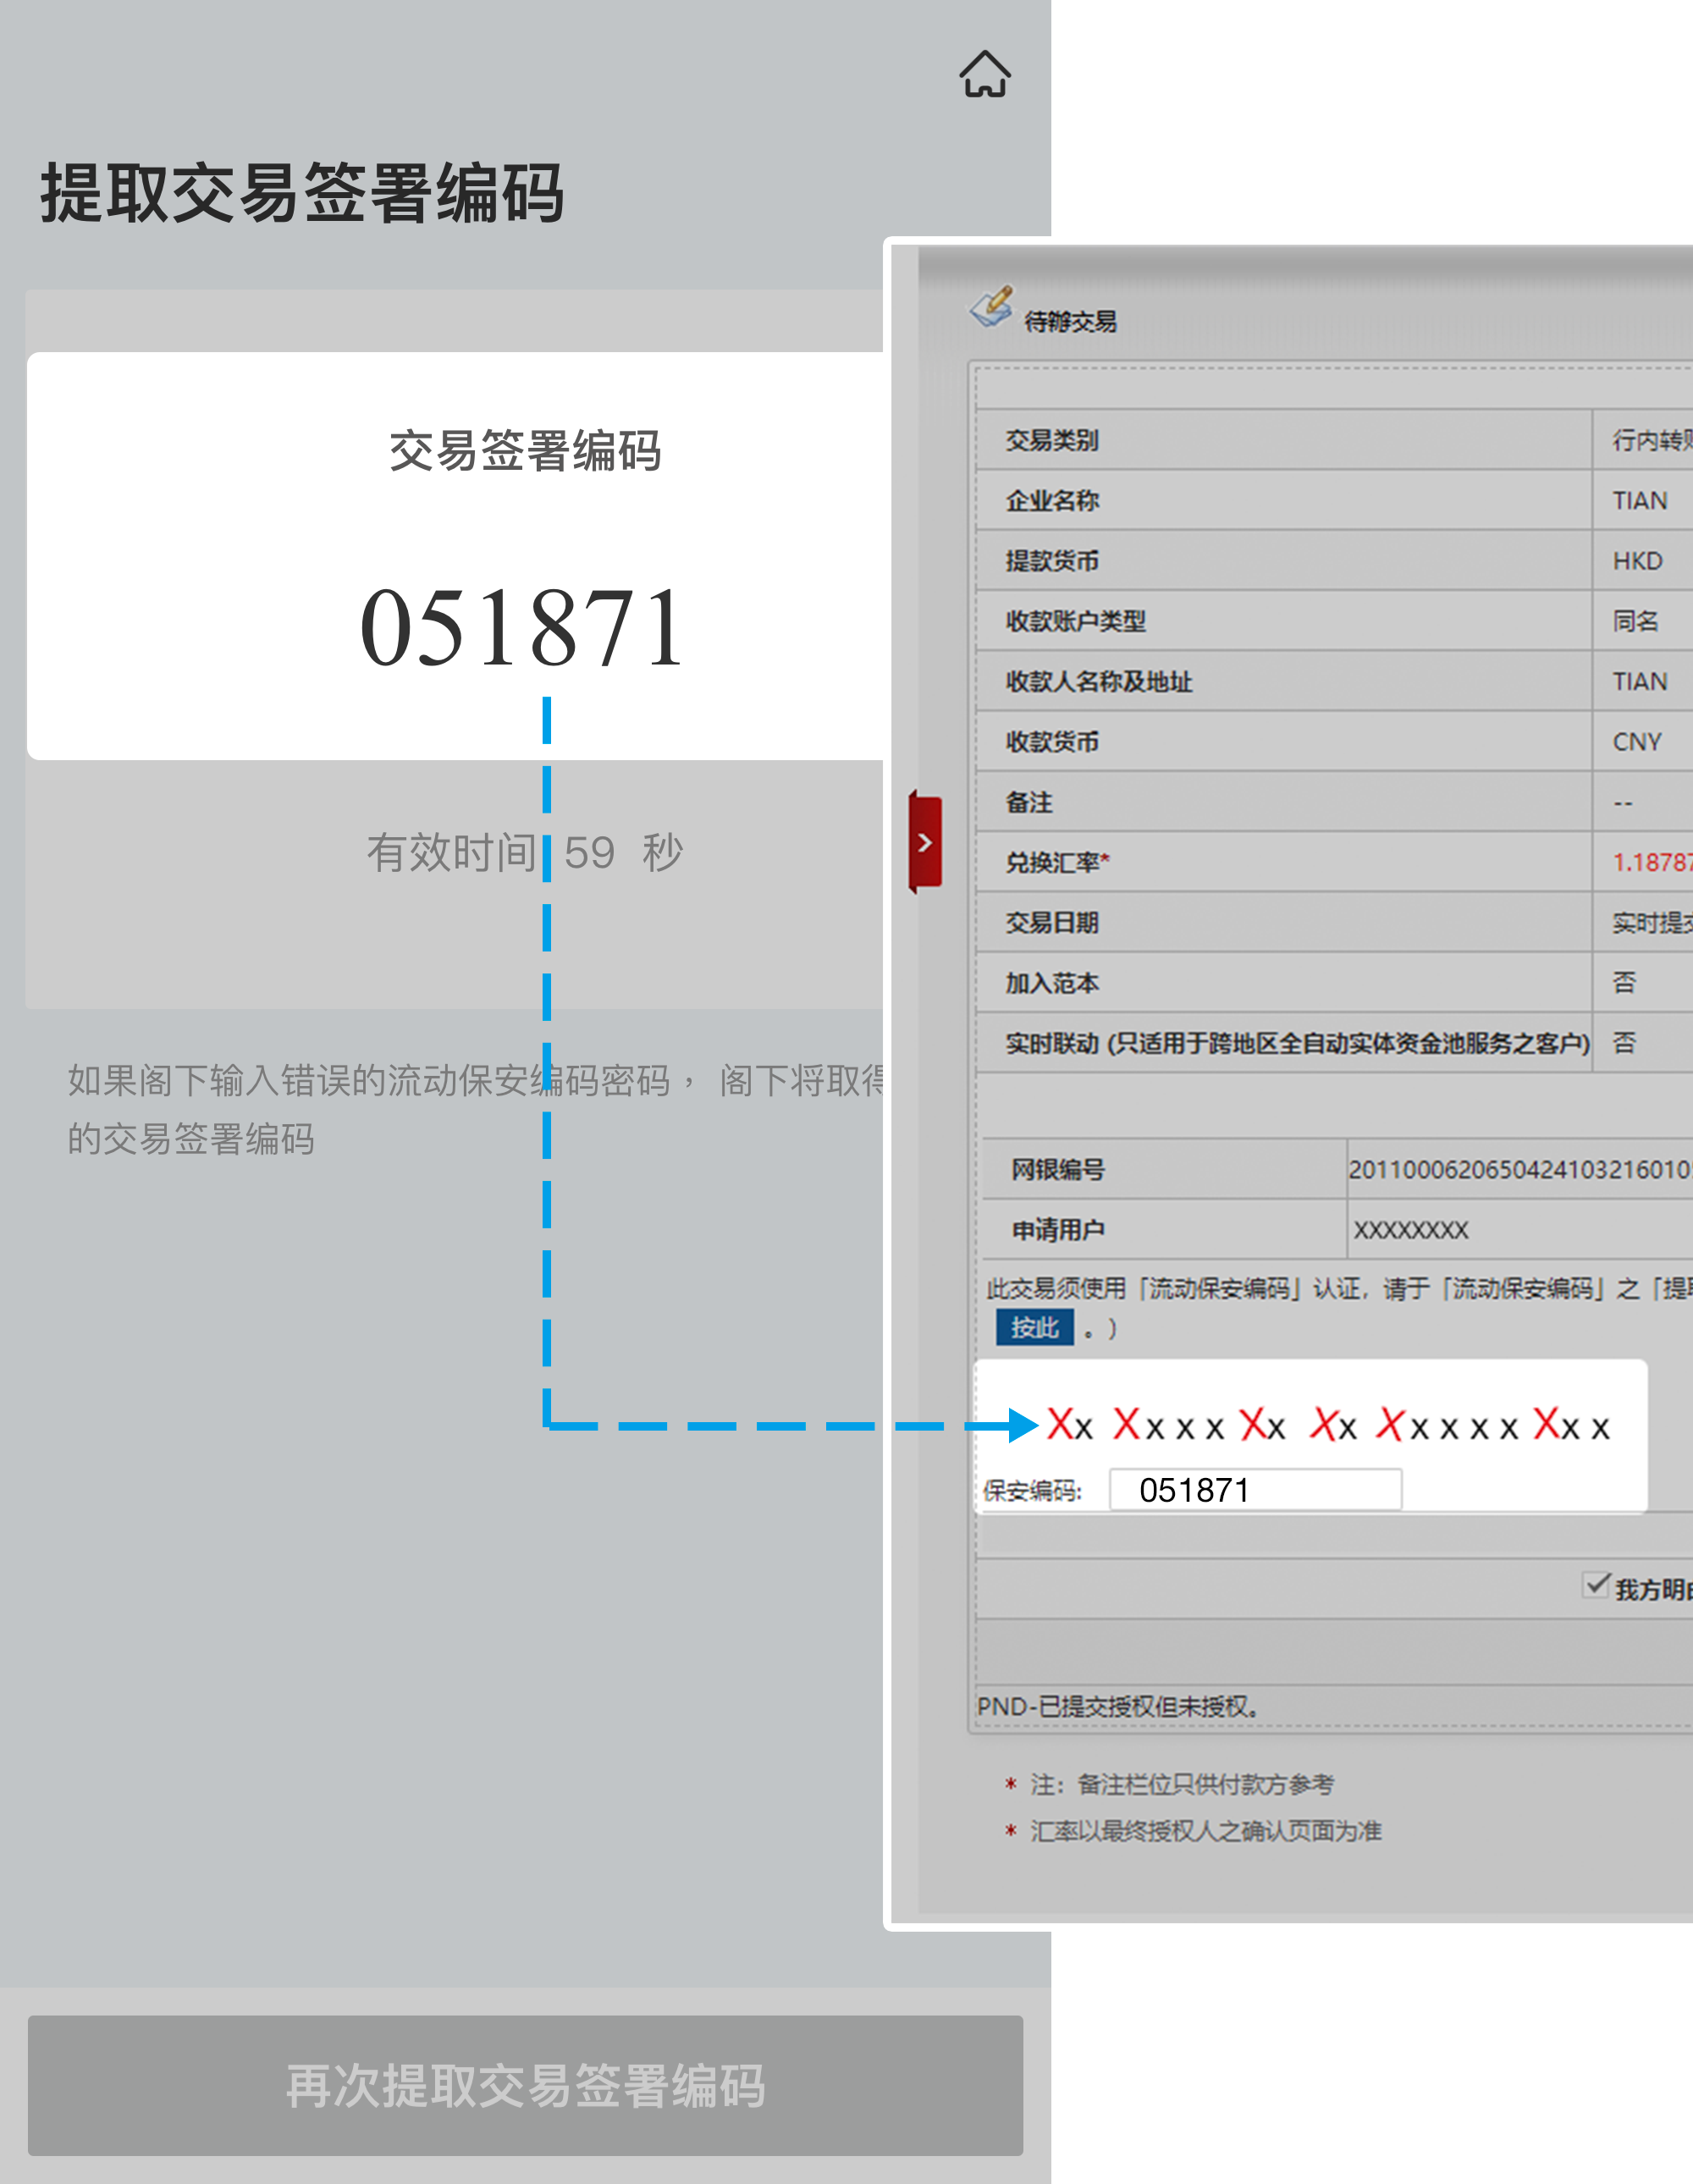1693x2184 pixels.
Task: Select the 交易类别 row label
Action: pyautogui.click(x=1052, y=440)
